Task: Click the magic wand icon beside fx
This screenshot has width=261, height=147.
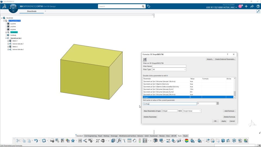Action: [x=124, y=141]
